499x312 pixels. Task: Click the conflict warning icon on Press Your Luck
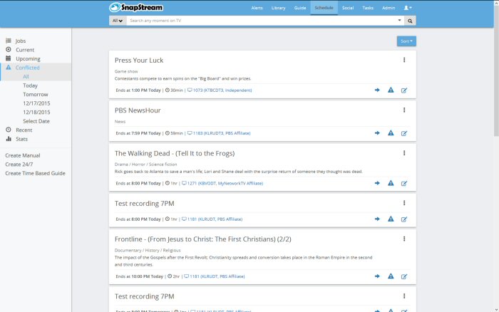coord(391,90)
